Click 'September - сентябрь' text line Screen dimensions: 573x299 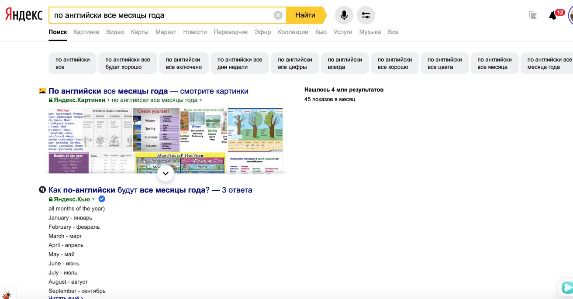pos(77,291)
